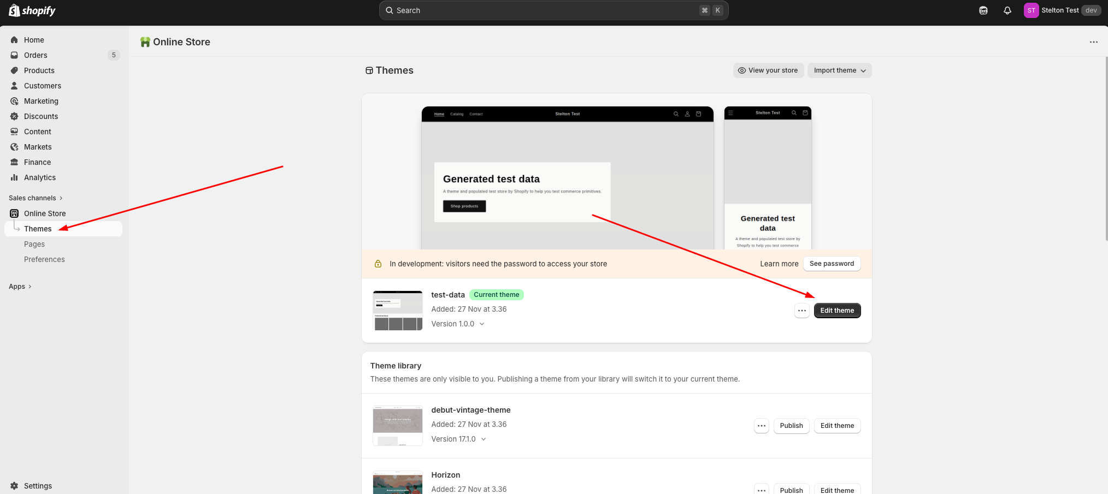Image resolution: width=1108 pixels, height=494 pixels.
Task: Open test-data theme more actions menu
Action: [801, 311]
